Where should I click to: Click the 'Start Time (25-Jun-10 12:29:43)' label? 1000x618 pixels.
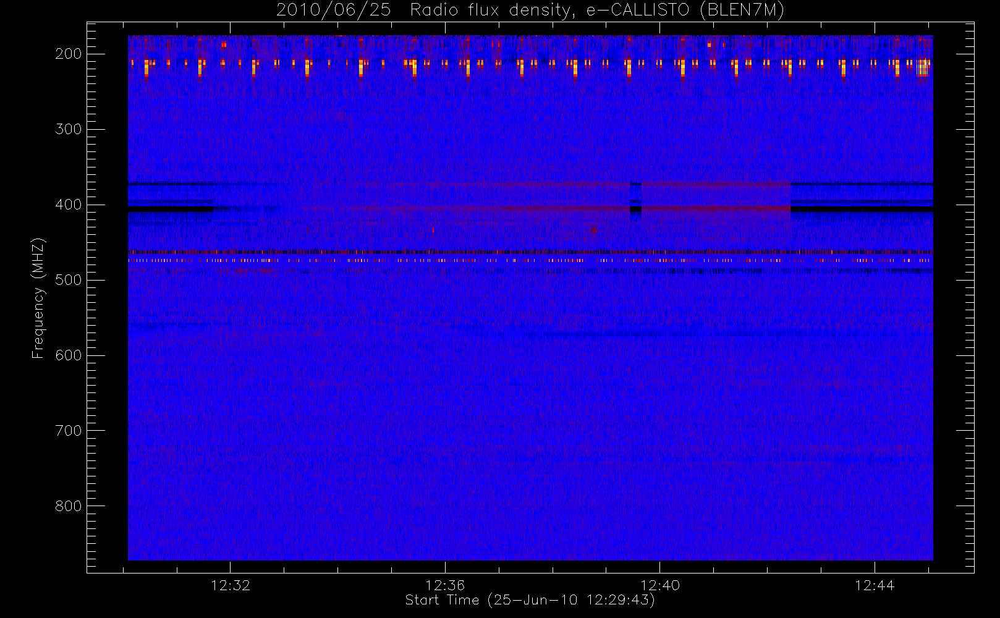point(530,600)
